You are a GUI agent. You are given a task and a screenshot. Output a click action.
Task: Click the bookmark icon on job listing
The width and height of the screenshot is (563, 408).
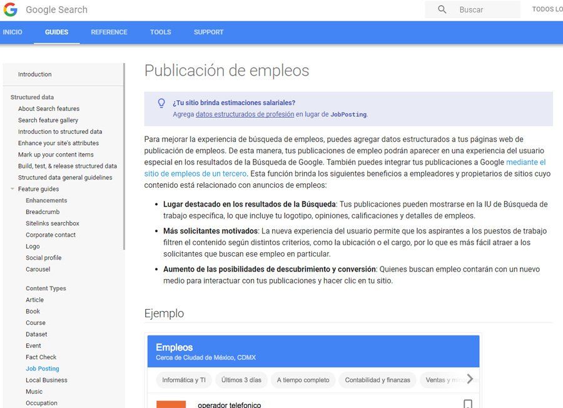[x=467, y=404]
